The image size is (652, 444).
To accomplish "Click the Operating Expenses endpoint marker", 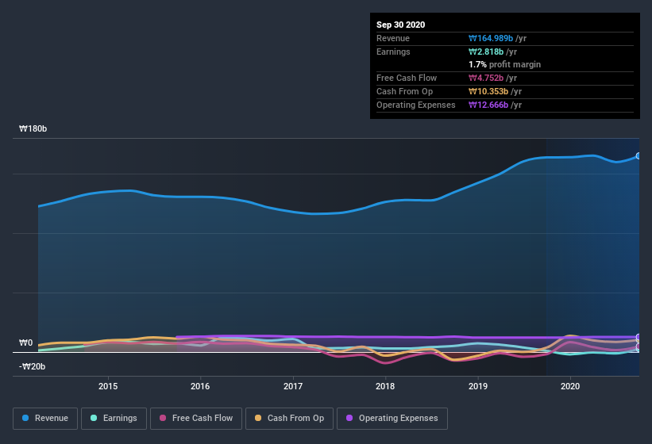I will pos(638,337).
